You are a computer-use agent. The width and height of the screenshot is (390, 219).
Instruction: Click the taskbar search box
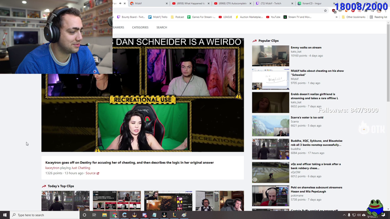[x=44, y=215]
